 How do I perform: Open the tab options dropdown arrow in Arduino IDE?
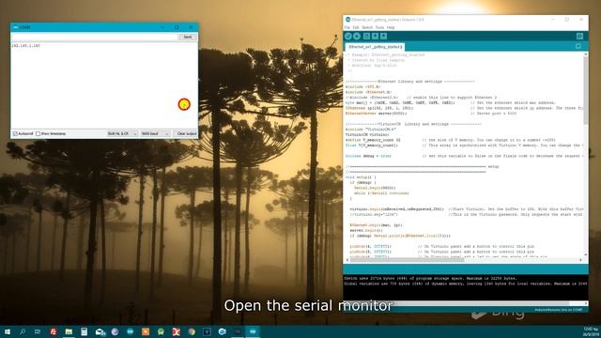[x=578, y=46]
